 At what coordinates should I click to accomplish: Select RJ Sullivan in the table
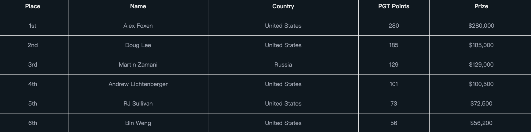coord(138,104)
